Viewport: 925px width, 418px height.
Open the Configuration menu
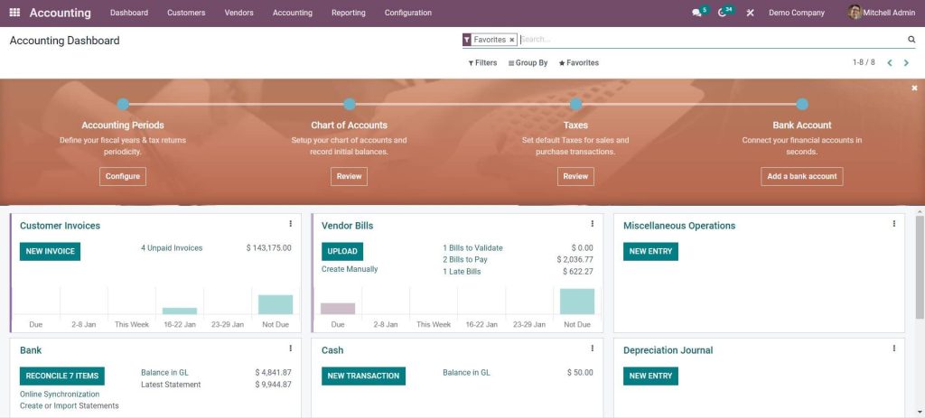click(x=408, y=13)
